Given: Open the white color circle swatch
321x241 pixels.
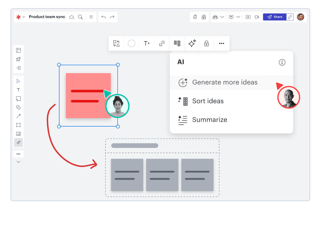Looking at the screenshot, I should [x=131, y=43].
